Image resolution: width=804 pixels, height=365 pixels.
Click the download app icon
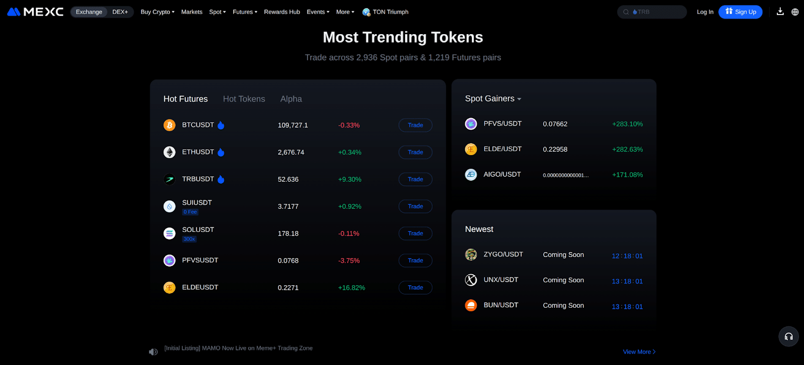(780, 12)
